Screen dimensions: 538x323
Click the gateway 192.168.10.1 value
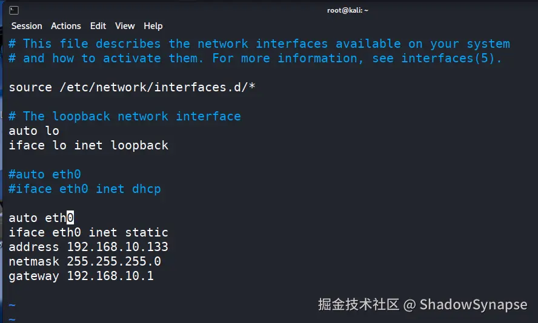tap(110, 276)
